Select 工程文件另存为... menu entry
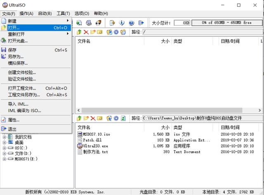264x195 pixels. click(x=36, y=95)
